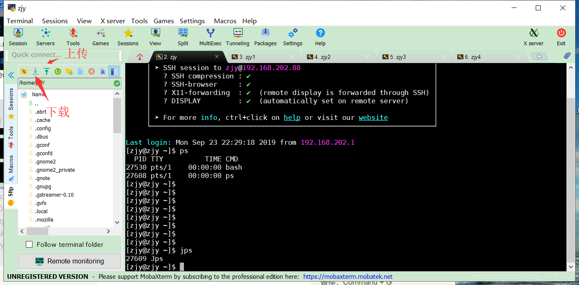Toggle the SFTP panel view mode icon

click(x=114, y=71)
